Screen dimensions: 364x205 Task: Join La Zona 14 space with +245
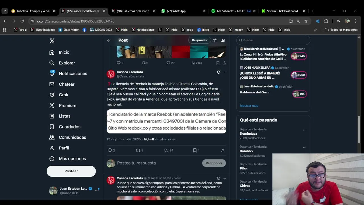pyautogui.click(x=299, y=56)
